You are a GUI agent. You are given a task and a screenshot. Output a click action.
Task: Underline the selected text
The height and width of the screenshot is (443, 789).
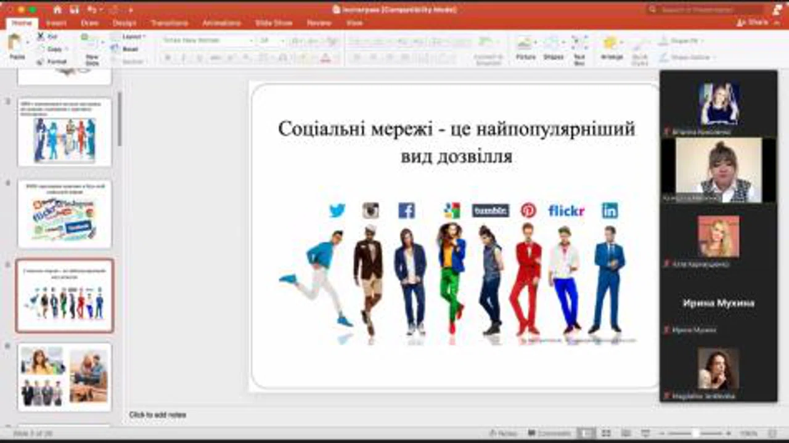(x=198, y=58)
